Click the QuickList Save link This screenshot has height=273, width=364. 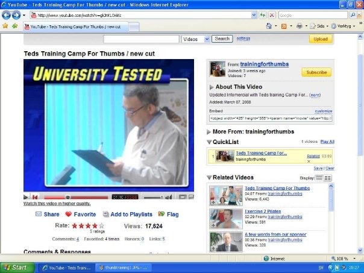[318, 168]
